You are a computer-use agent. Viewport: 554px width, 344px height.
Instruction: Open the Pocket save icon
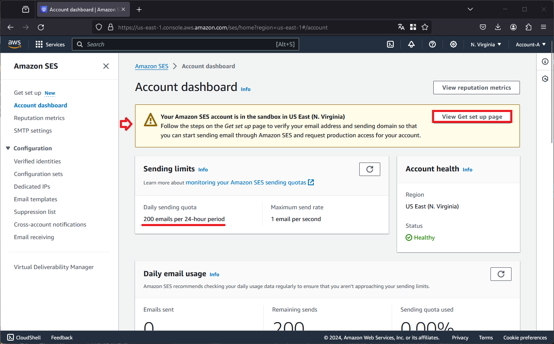coord(483,27)
